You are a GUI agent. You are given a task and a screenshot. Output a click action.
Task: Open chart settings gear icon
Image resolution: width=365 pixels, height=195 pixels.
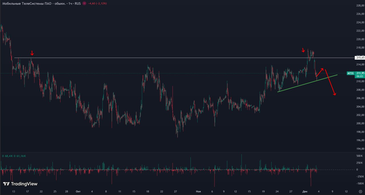point(360,192)
